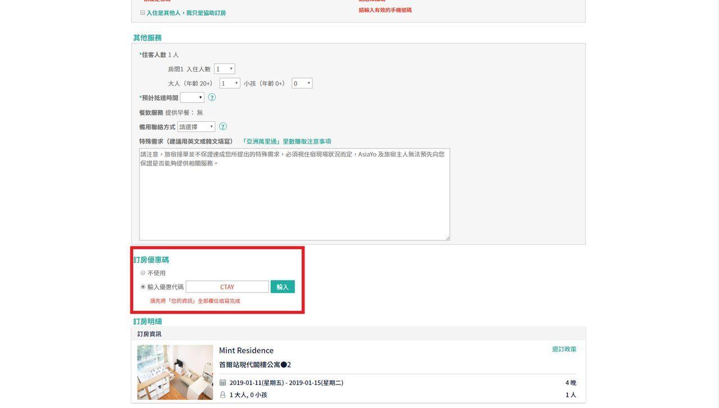Click the Mint Residence room thumbnail
The height and width of the screenshot is (408, 719).
coord(175,372)
